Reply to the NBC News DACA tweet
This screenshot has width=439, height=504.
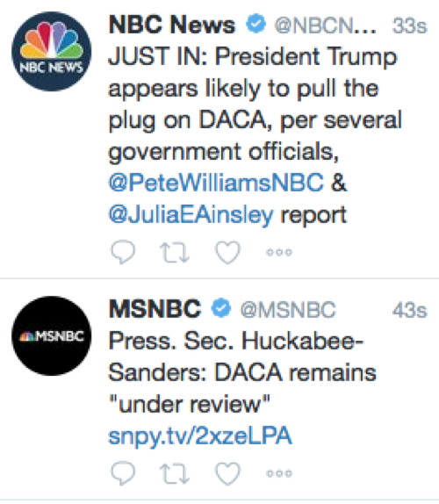click(x=123, y=252)
